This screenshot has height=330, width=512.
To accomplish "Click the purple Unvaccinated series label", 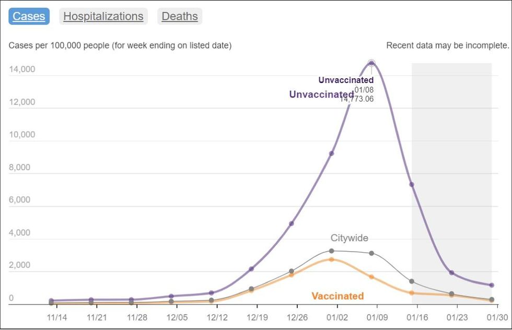I will (x=322, y=95).
